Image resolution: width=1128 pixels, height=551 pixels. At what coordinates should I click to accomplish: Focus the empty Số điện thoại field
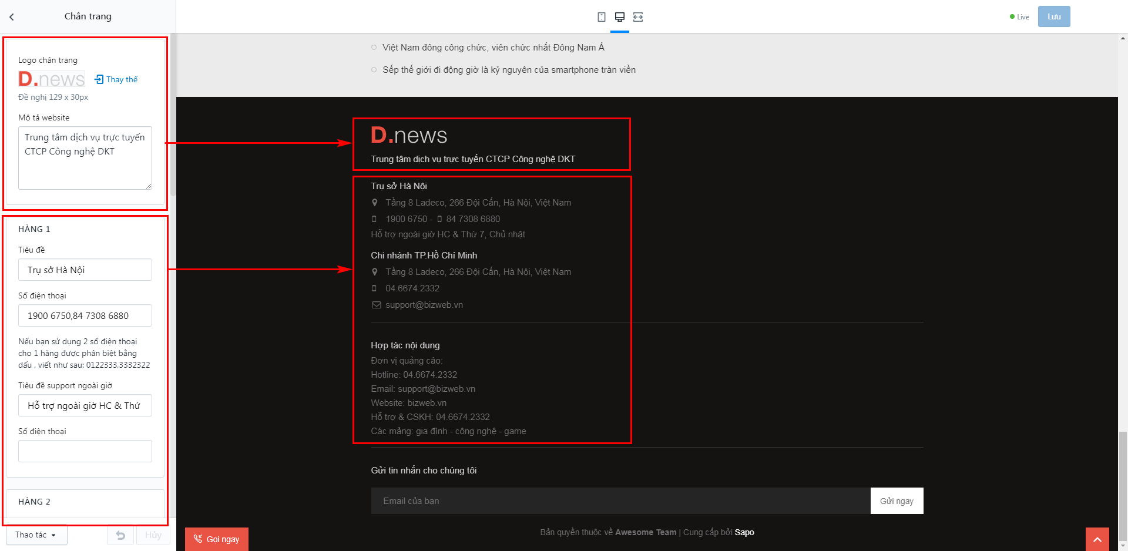(85, 451)
